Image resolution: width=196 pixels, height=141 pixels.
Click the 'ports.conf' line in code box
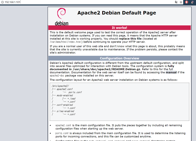(x=75, y=92)
